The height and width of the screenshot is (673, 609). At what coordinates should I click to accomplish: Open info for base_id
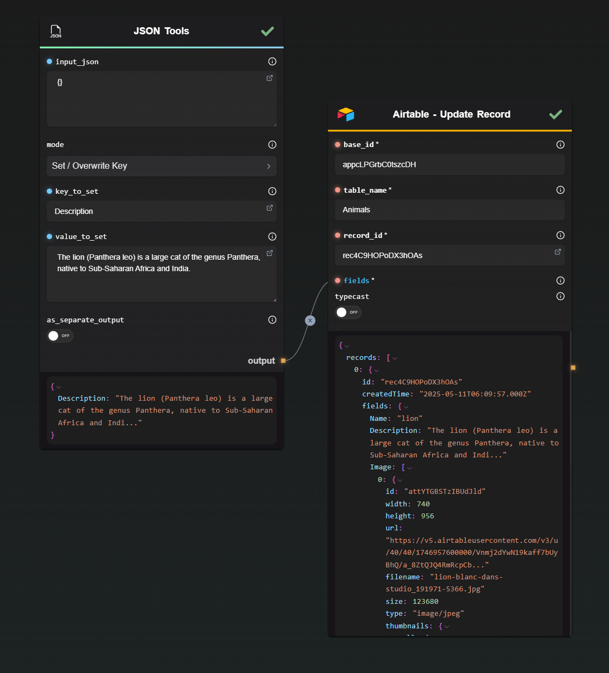(561, 144)
